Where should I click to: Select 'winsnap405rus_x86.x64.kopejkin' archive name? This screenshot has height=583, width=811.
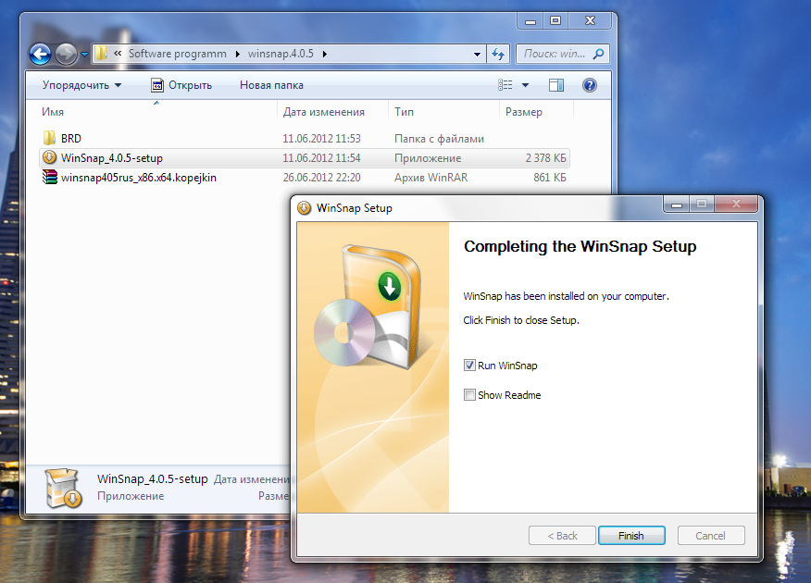[139, 178]
